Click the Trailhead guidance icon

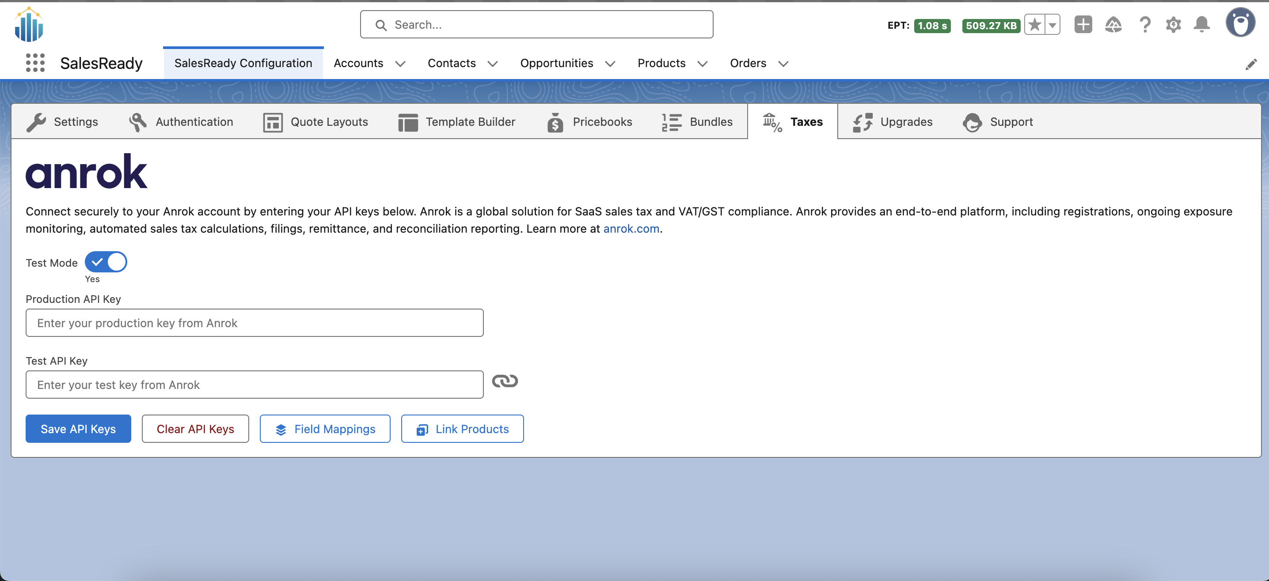point(1113,25)
